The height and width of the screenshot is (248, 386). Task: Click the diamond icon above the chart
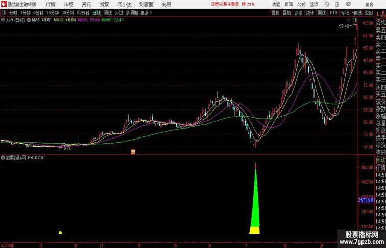coord(349,20)
